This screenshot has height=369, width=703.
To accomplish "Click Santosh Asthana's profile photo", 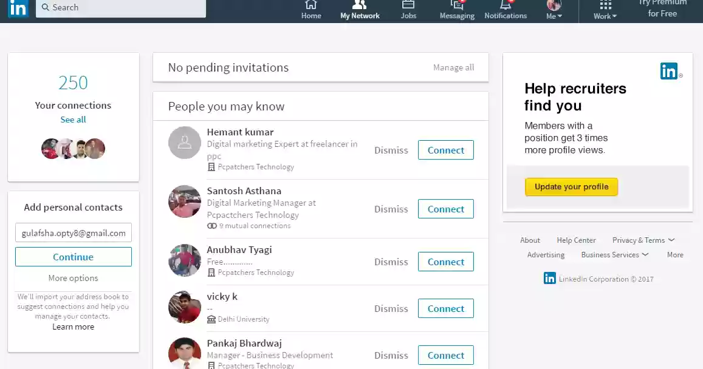I will click(185, 201).
